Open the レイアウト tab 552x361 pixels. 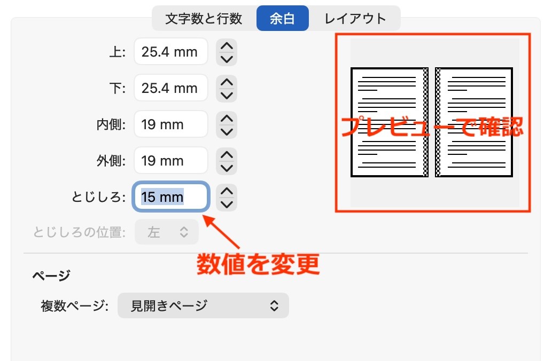pyautogui.click(x=354, y=18)
